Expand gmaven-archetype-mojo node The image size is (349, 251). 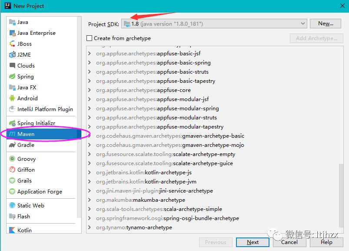click(90, 145)
